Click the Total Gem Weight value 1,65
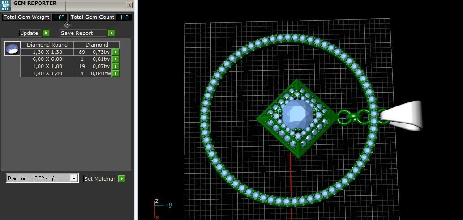This screenshot has height=220, width=463. [60, 17]
